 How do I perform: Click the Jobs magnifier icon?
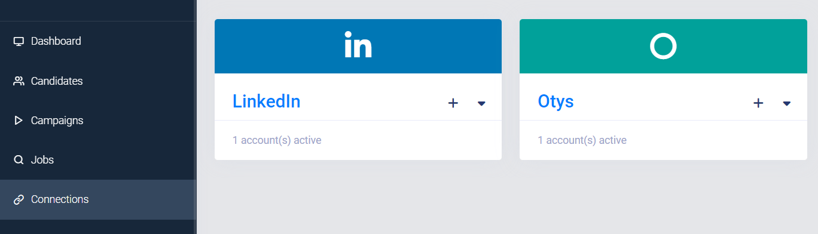click(19, 160)
